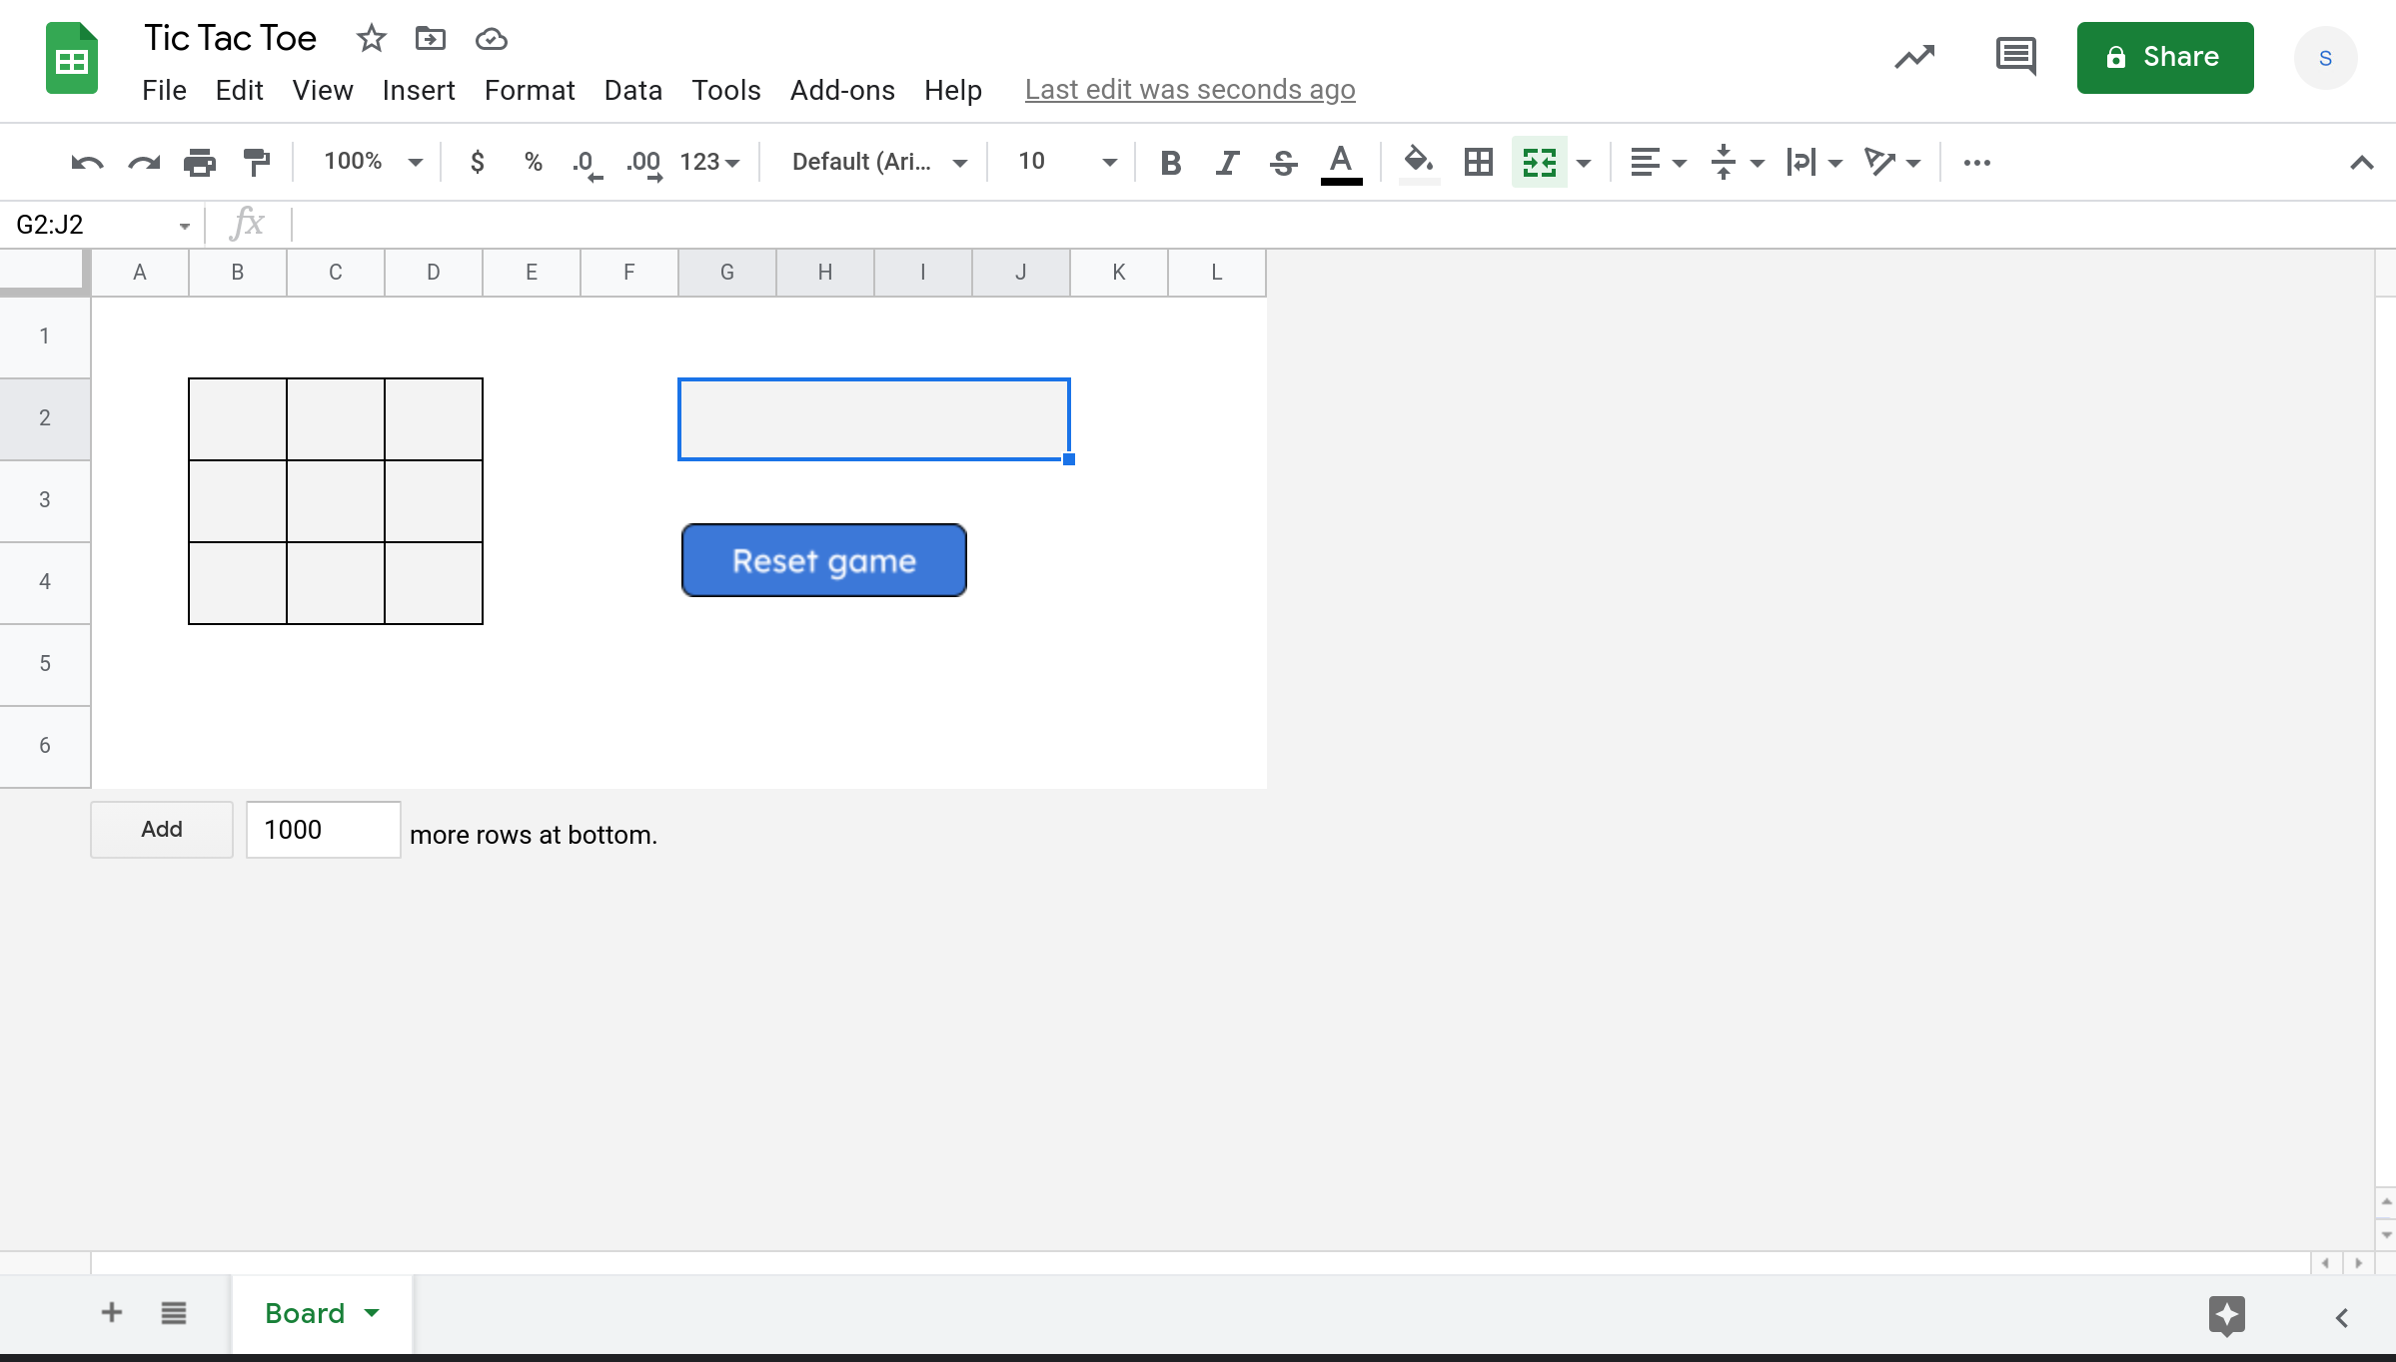Format as percent
Image resolution: width=2396 pixels, height=1362 pixels.
point(534,162)
